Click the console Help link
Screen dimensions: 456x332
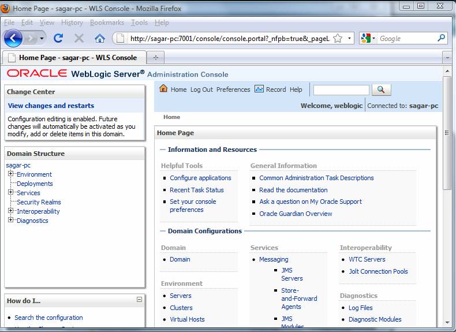pos(296,89)
